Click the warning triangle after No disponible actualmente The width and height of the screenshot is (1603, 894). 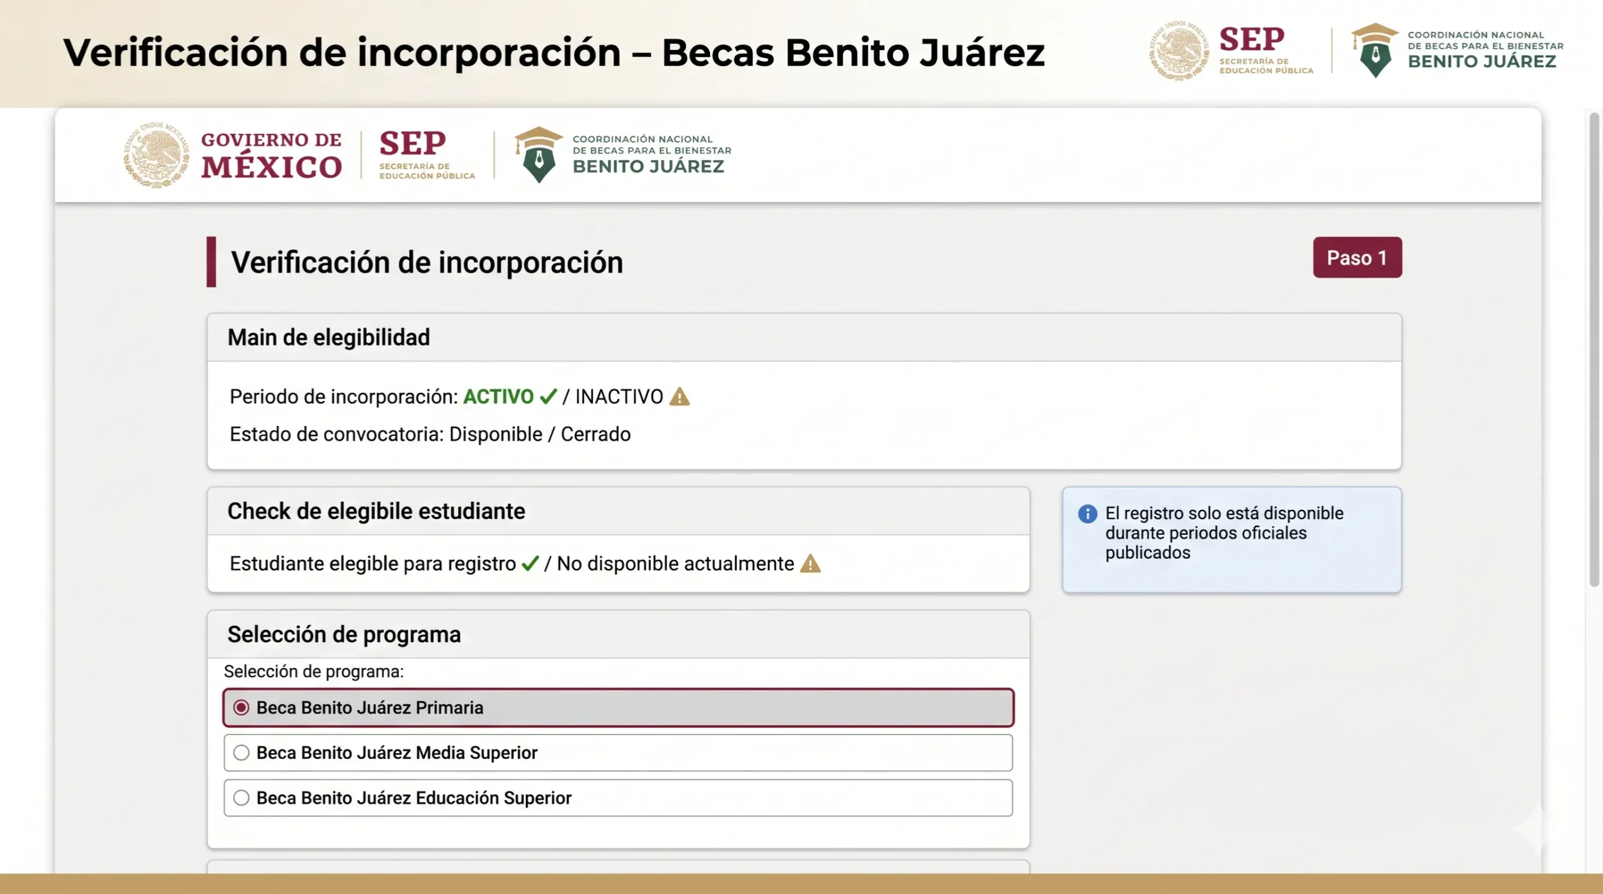pos(810,564)
